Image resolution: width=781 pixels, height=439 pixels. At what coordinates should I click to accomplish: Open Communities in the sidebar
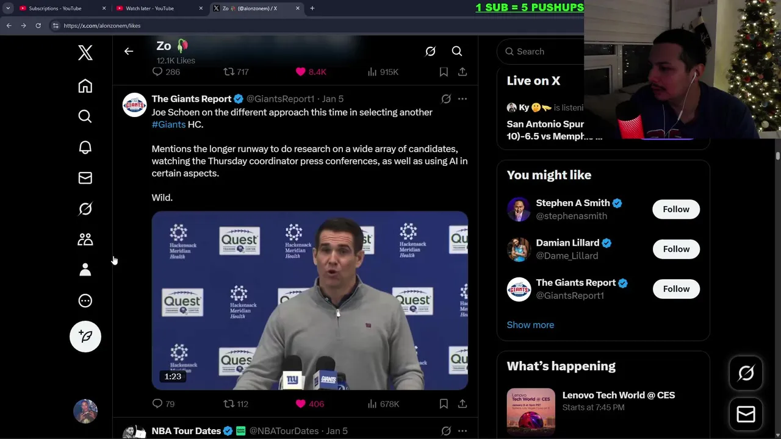[85, 240]
